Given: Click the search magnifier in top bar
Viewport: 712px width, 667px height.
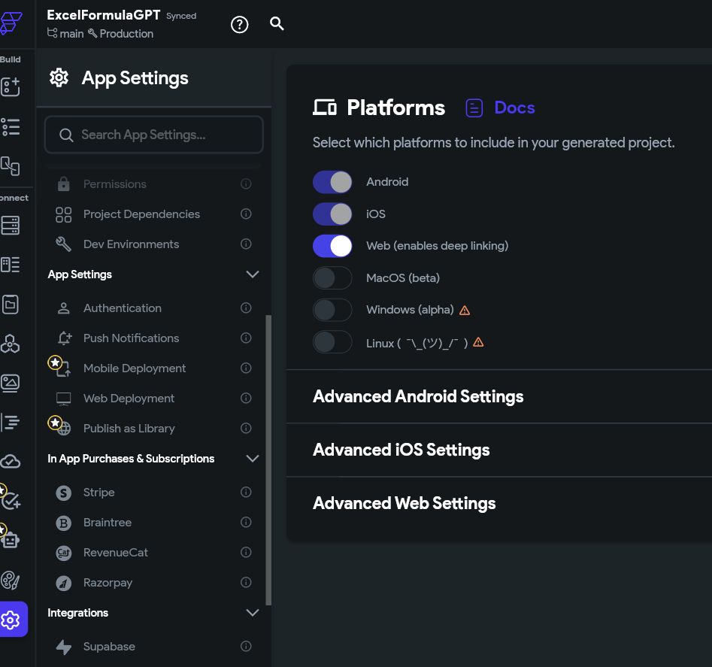Looking at the screenshot, I should [277, 23].
